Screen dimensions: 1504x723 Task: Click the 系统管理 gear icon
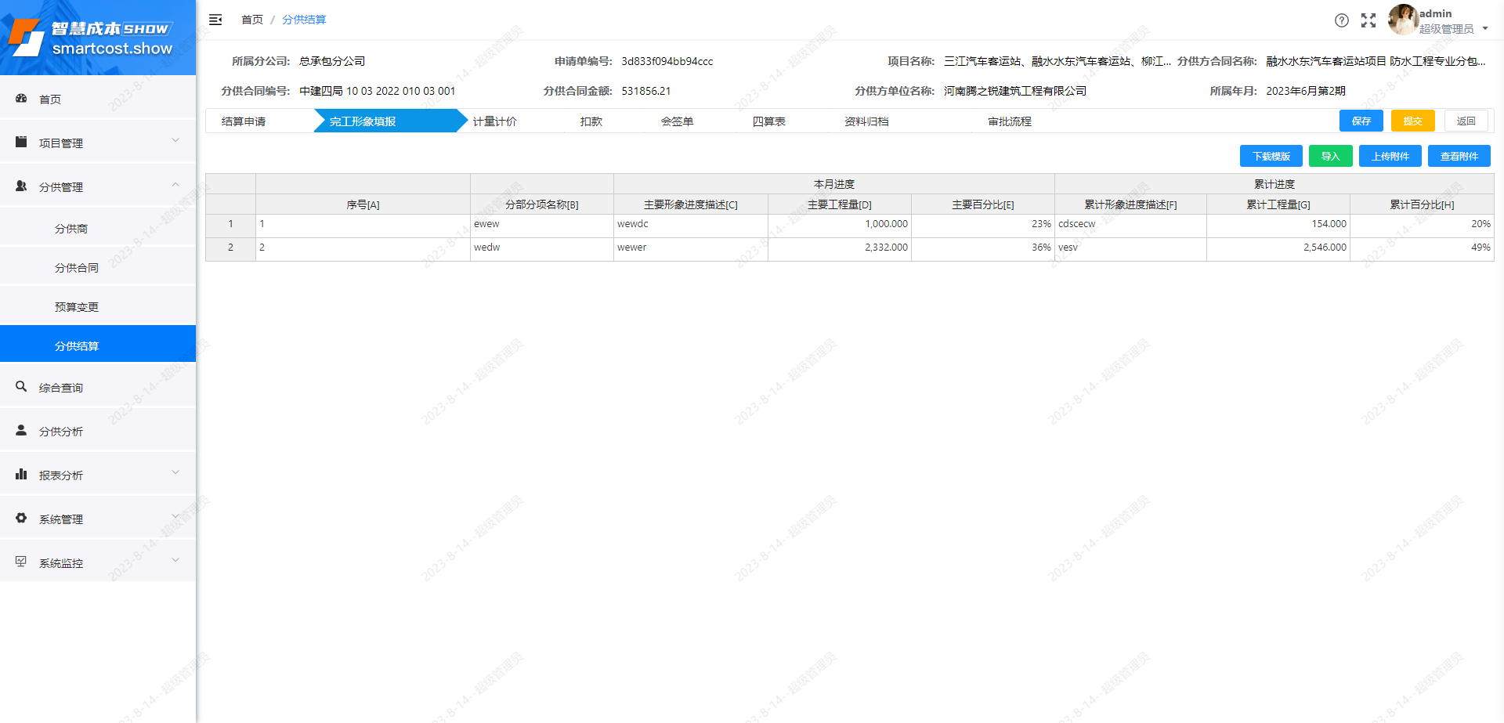click(x=20, y=518)
